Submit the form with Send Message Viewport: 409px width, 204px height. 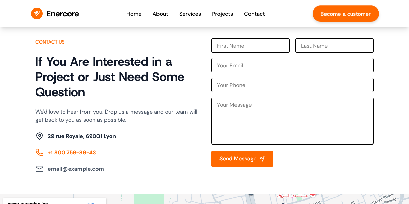pyautogui.click(x=242, y=159)
